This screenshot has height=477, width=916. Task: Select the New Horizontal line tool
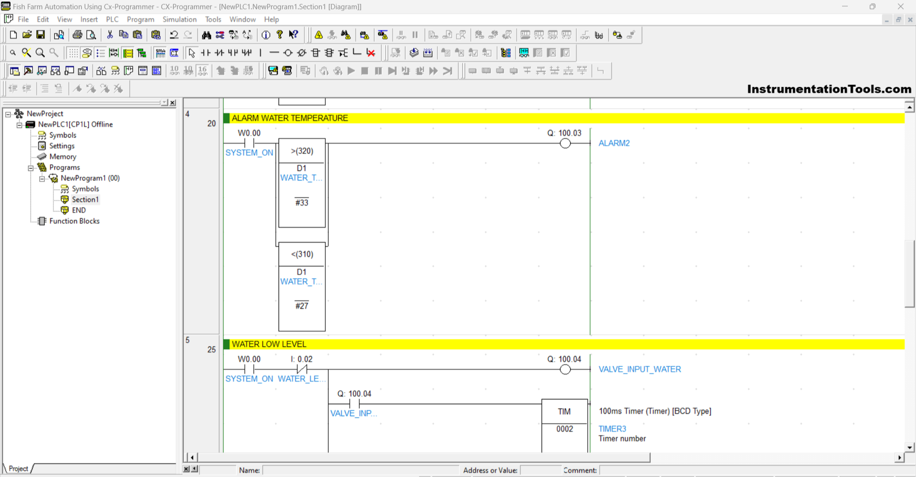(x=274, y=53)
